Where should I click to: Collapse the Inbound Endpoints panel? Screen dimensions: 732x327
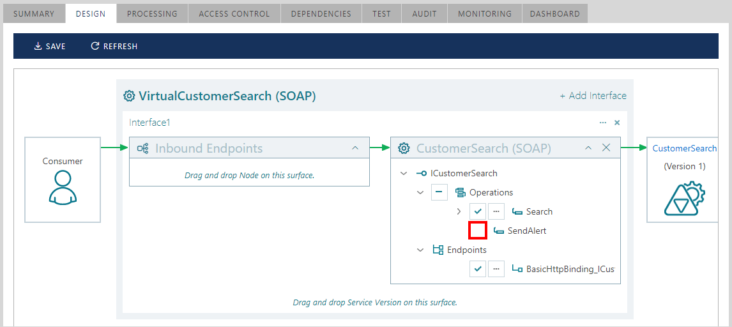[355, 148]
